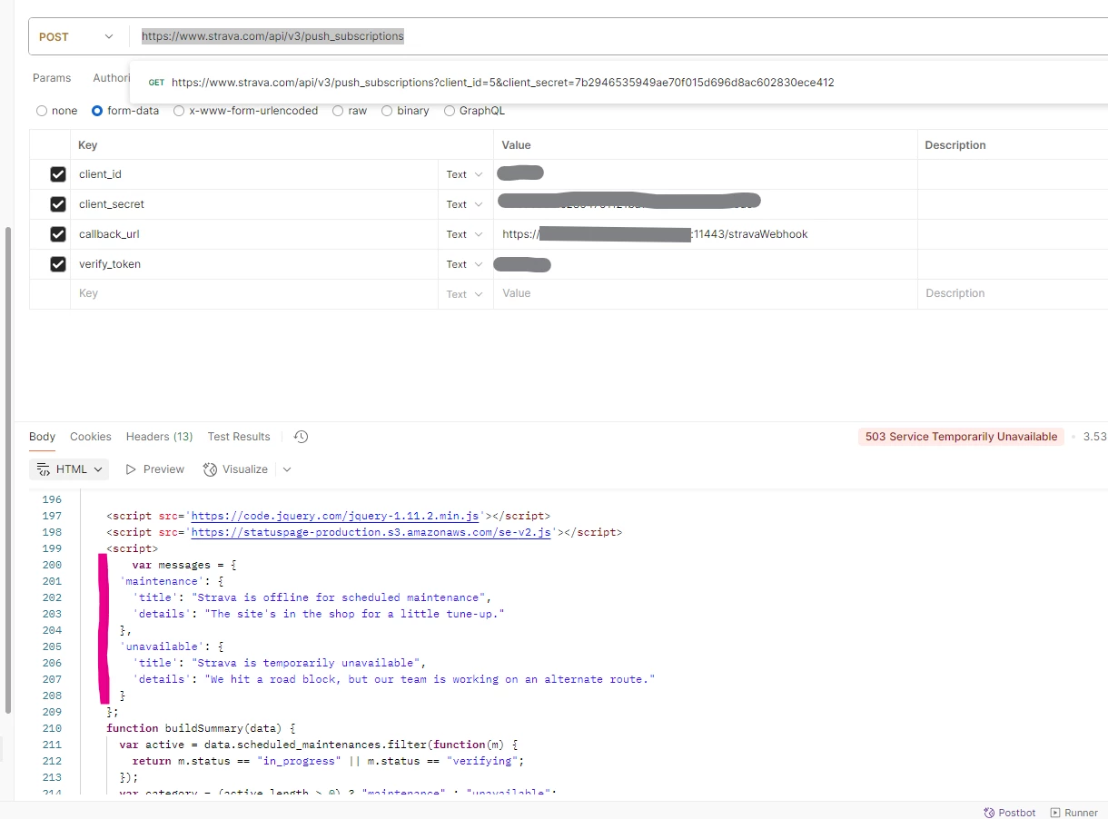The image size is (1108, 819).
Task: Open Text type dropdown for verify_token
Action: click(x=464, y=264)
